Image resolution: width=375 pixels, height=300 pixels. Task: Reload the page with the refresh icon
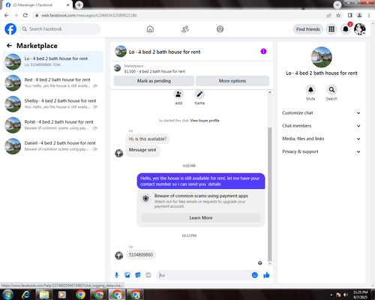coord(25,15)
